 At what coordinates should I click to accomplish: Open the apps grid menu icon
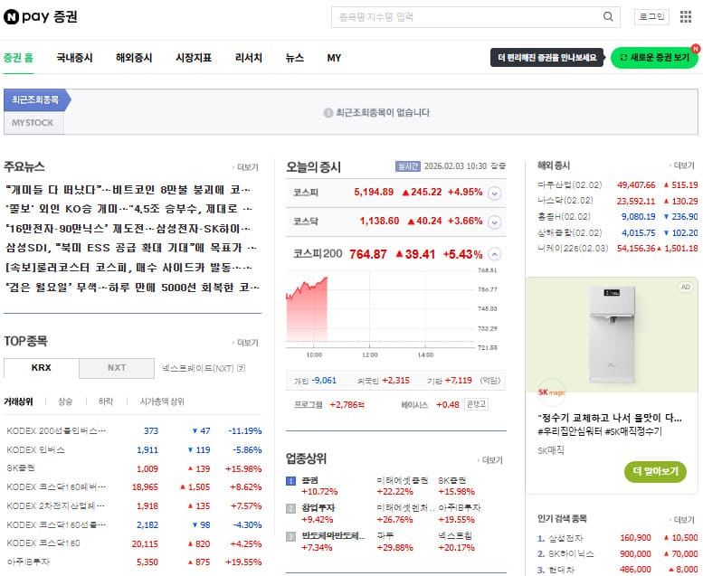[x=685, y=16]
